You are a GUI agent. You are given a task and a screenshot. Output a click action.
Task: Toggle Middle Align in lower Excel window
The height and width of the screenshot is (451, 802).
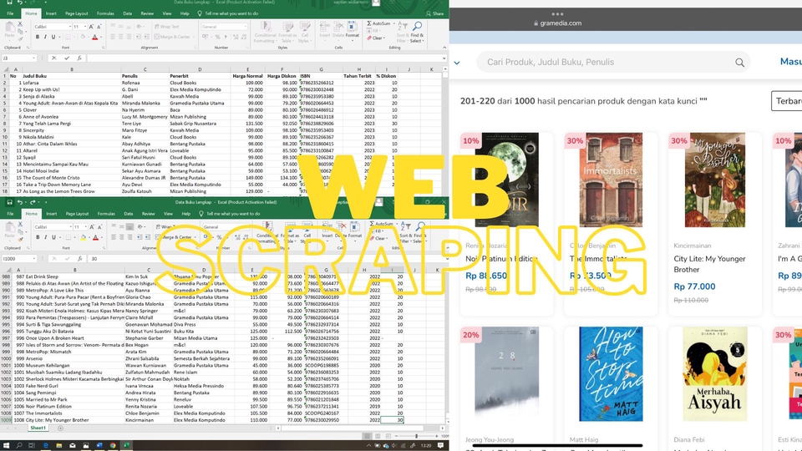pyautogui.click(x=121, y=227)
